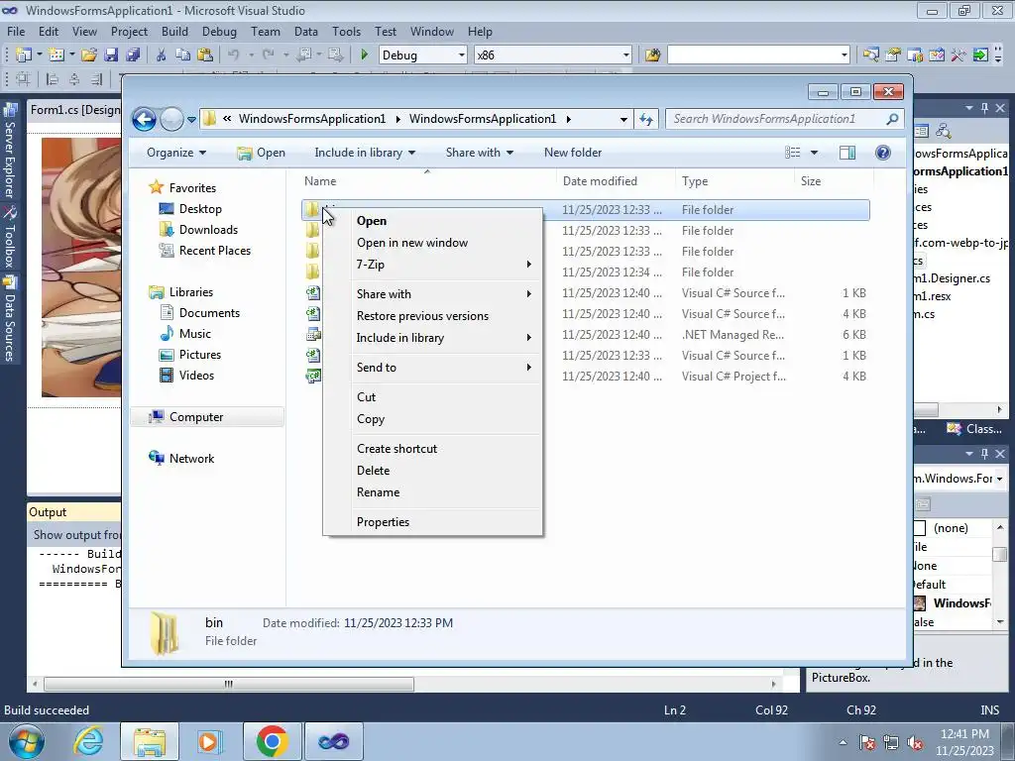This screenshot has width=1015, height=761.
Task: Choose Rename in context menu
Action: point(432,492)
